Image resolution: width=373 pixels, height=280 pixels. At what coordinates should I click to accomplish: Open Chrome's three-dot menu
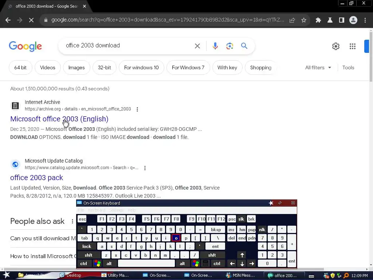(365, 20)
